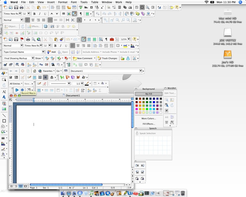The height and width of the screenshot is (197, 246).
Task: Open Style dropdown showing Normal in lower toolbar
Action: coord(22,46)
